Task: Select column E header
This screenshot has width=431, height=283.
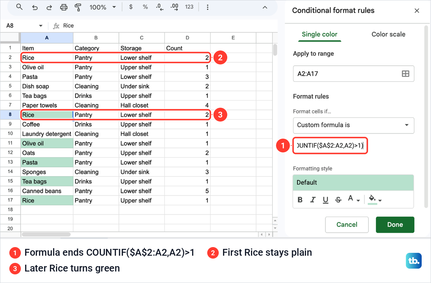Action: pyautogui.click(x=233, y=38)
